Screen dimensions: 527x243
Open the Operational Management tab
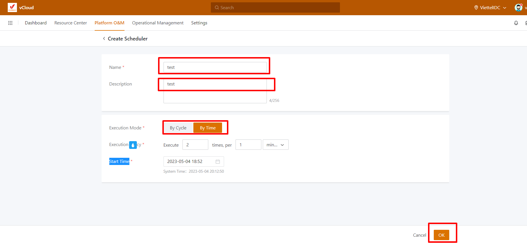pyautogui.click(x=157, y=23)
